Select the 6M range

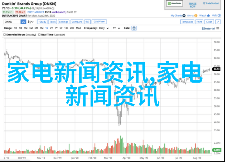(36, 28)
